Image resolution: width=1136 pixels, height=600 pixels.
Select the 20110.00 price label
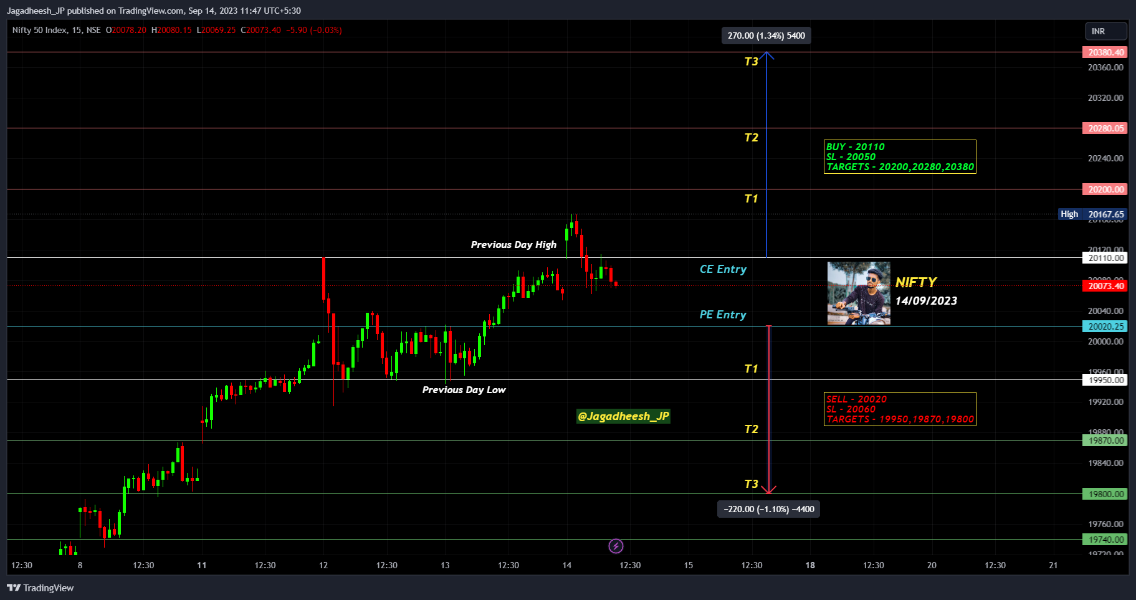coord(1105,258)
